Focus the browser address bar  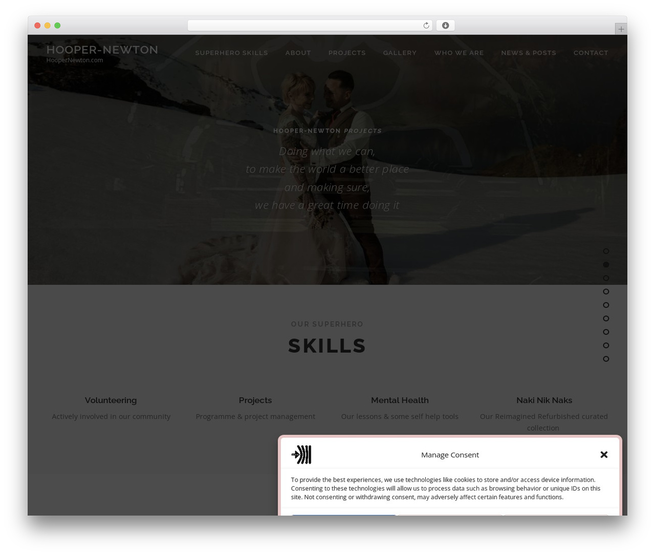coord(310,26)
